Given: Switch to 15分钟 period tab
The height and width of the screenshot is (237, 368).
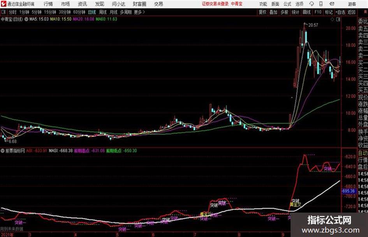Looking at the screenshot, I should 50,12.
